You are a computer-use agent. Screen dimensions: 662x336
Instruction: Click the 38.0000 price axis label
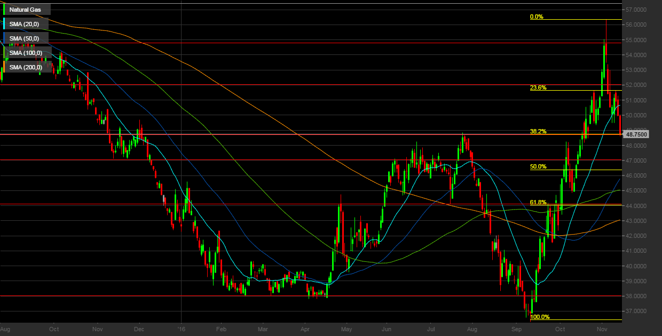636,296
